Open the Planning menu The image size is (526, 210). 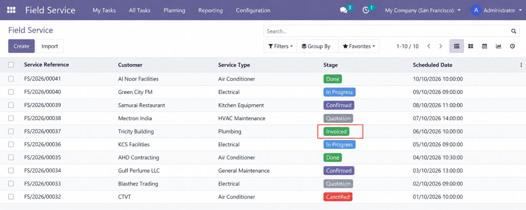coord(175,10)
